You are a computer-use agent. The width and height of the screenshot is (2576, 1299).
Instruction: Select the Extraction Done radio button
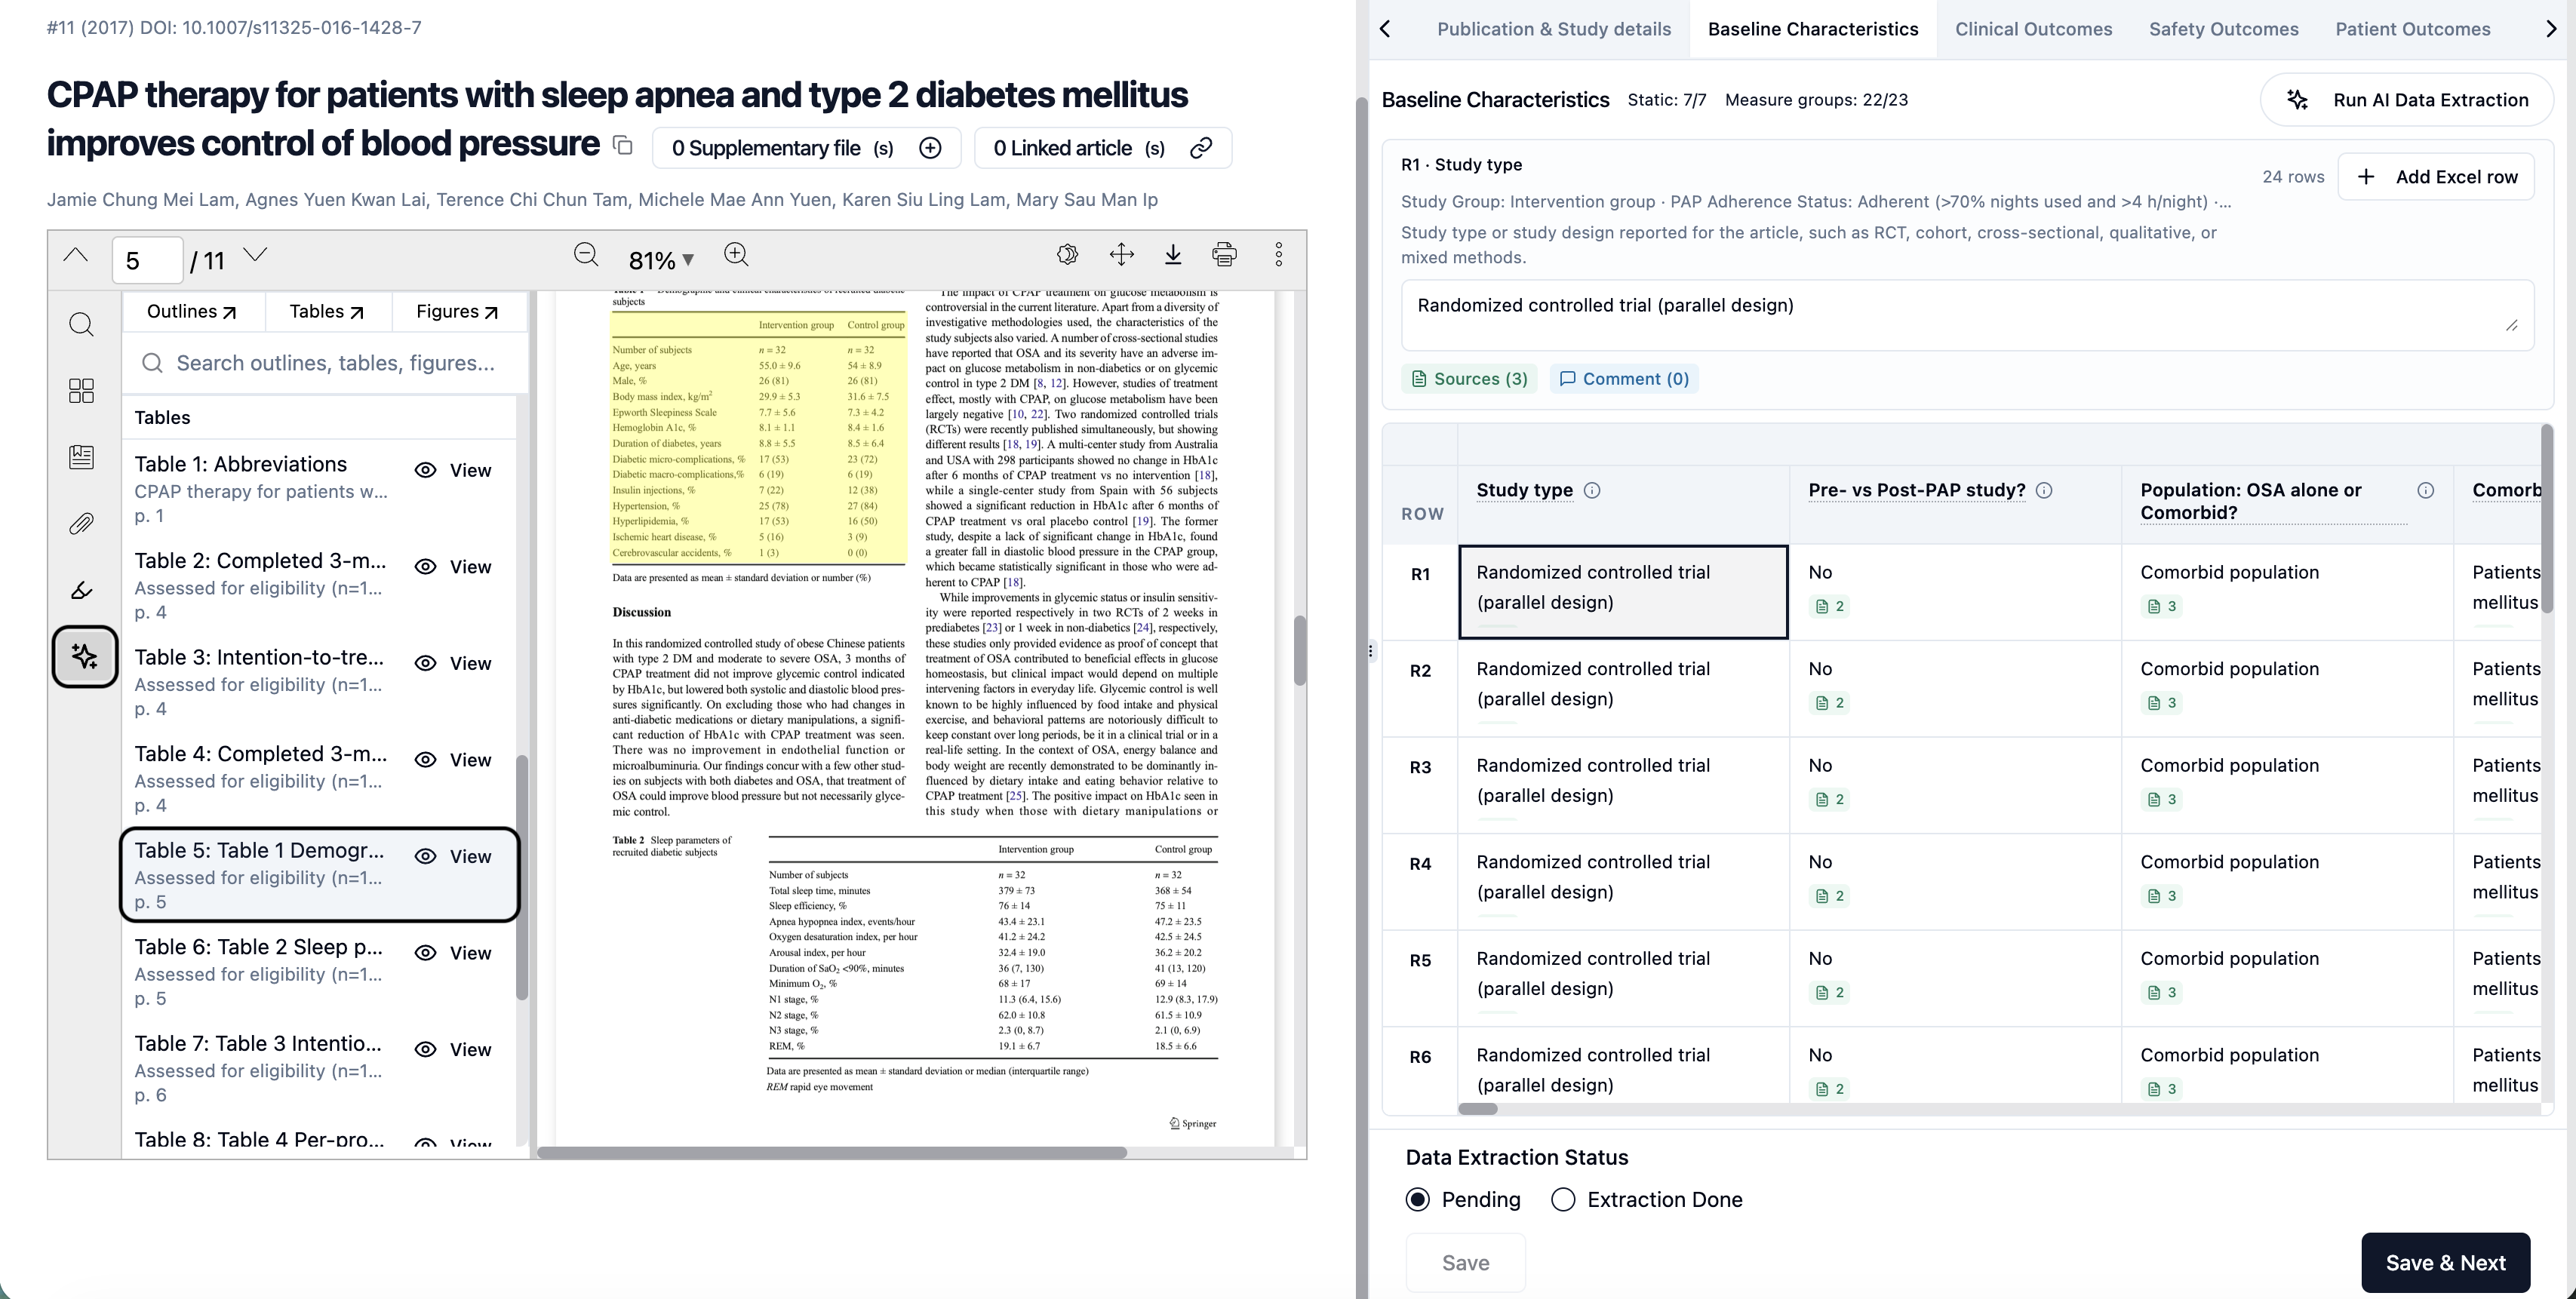pyautogui.click(x=1563, y=1200)
